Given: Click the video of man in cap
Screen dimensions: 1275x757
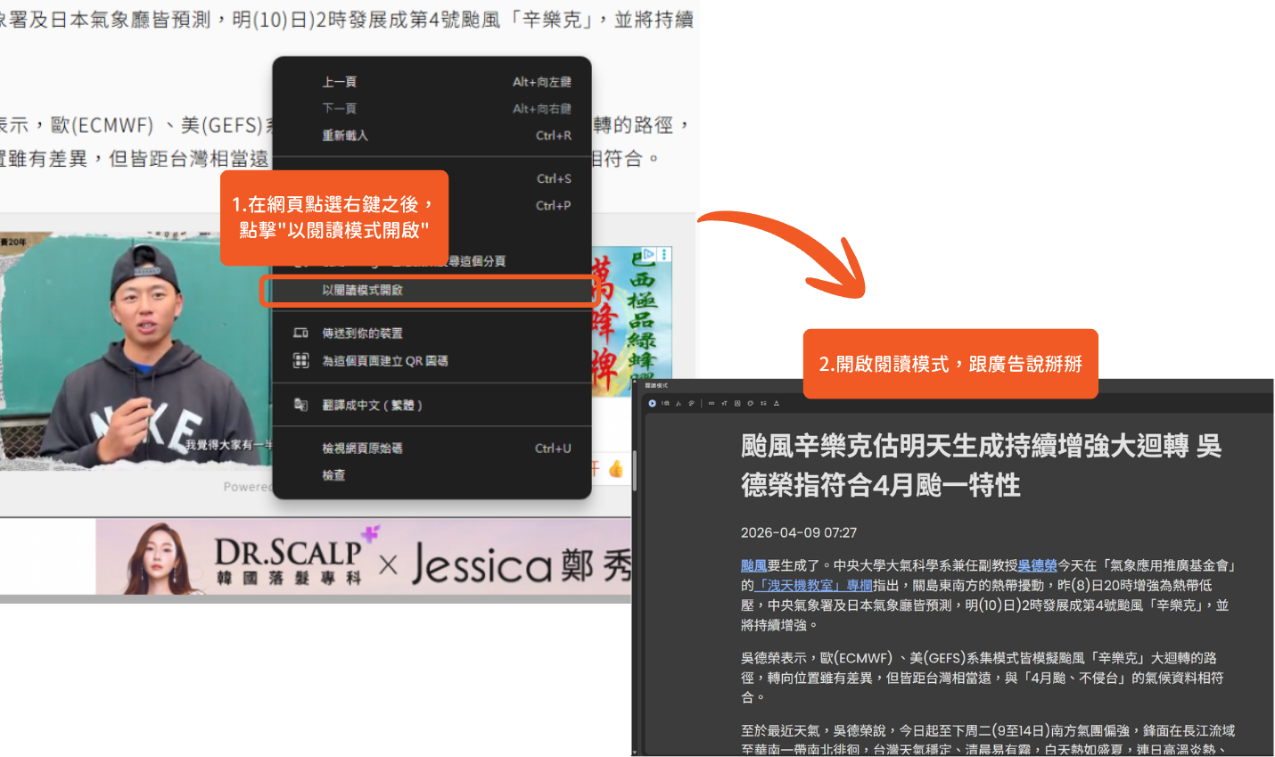Looking at the screenshot, I should coord(136,350).
